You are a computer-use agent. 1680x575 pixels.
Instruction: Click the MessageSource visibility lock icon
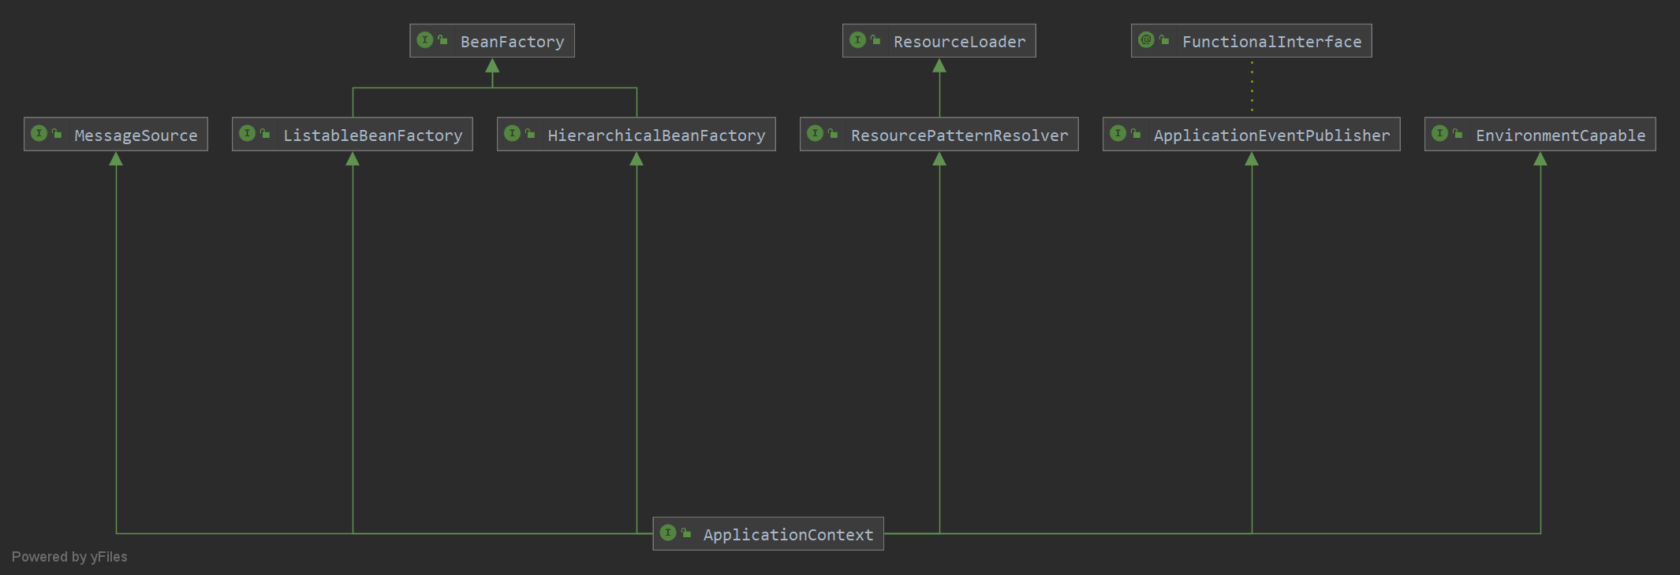57,133
